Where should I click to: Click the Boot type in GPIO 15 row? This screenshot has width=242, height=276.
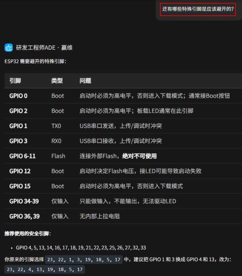tap(58, 186)
